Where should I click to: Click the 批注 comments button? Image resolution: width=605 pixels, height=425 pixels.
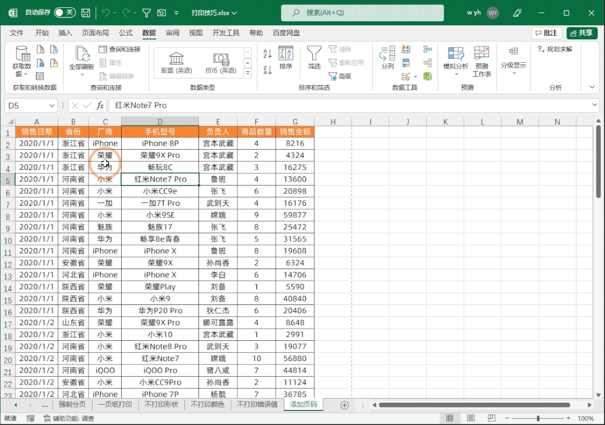pos(546,33)
